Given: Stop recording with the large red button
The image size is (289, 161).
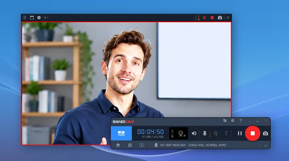Looking at the screenshot, I should 252,133.
